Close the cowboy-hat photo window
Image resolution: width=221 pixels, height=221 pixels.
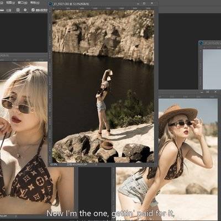pyautogui.click(x=215, y=92)
